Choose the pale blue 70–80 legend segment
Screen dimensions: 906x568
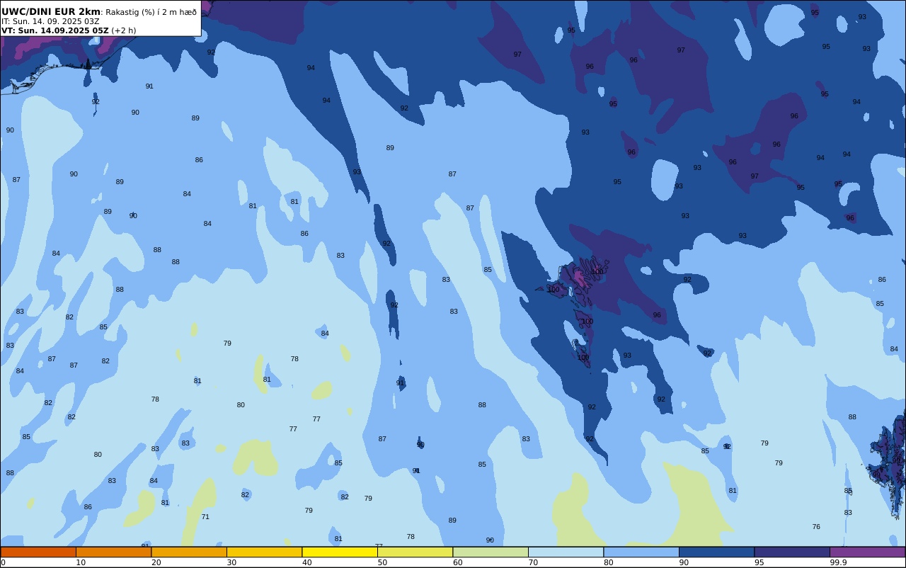[566, 552]
